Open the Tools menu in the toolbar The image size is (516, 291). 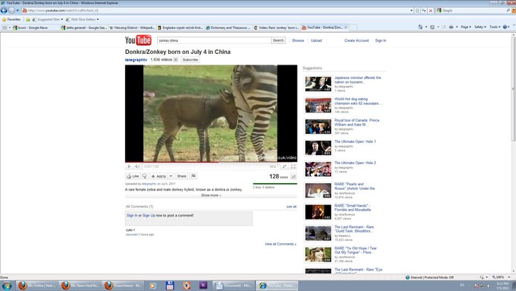[495, 27]
